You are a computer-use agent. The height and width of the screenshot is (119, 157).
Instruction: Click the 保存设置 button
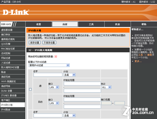coord(35,42)
